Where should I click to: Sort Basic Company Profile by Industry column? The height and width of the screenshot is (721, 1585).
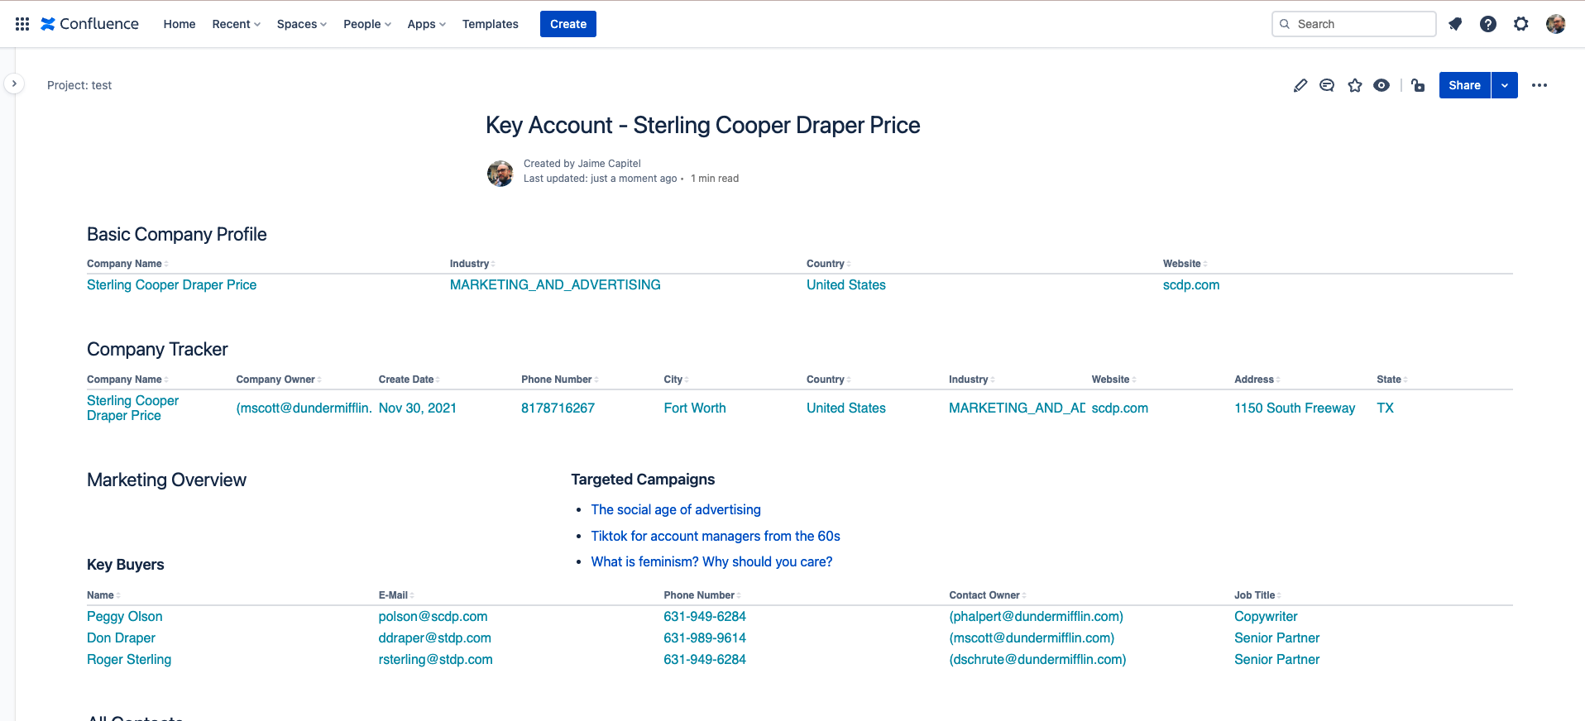tap(472, 264)
